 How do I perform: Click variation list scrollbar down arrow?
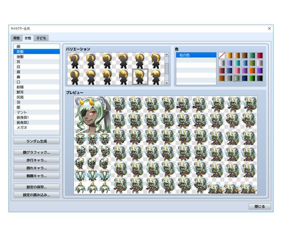coord(167,83)
